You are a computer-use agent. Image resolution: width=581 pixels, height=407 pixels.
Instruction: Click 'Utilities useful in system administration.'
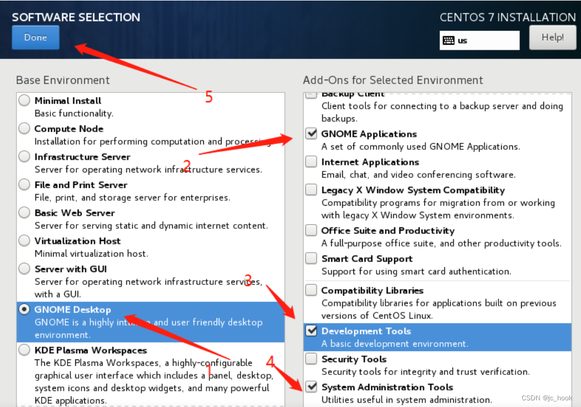[407, 400]
